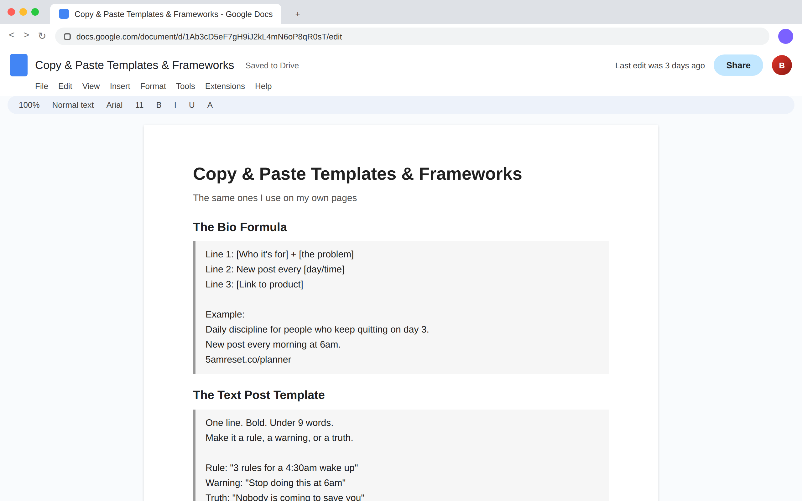Screen dimensions: 802x501
Task: Open the purple browser profile avatar
Action: click(x=785, y=36)
